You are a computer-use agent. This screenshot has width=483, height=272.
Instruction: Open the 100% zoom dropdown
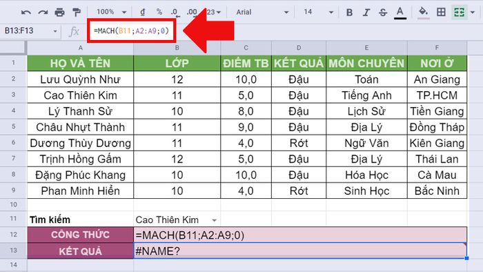112,12
